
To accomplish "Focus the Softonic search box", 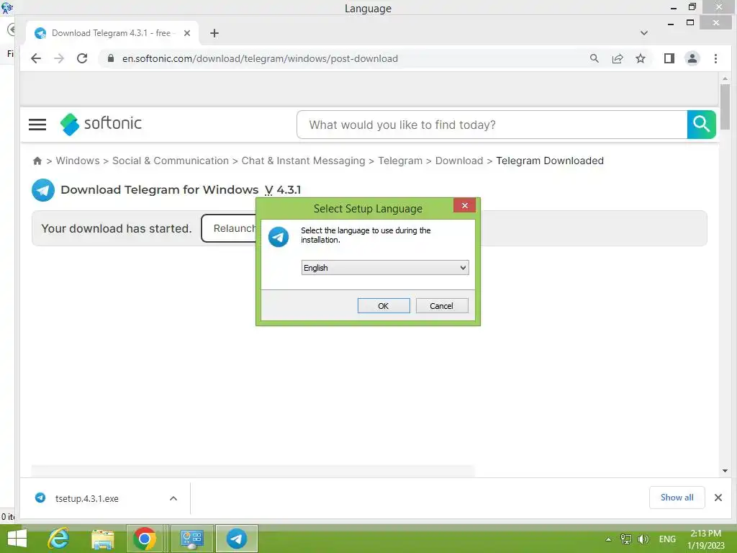I will (492, 125).
